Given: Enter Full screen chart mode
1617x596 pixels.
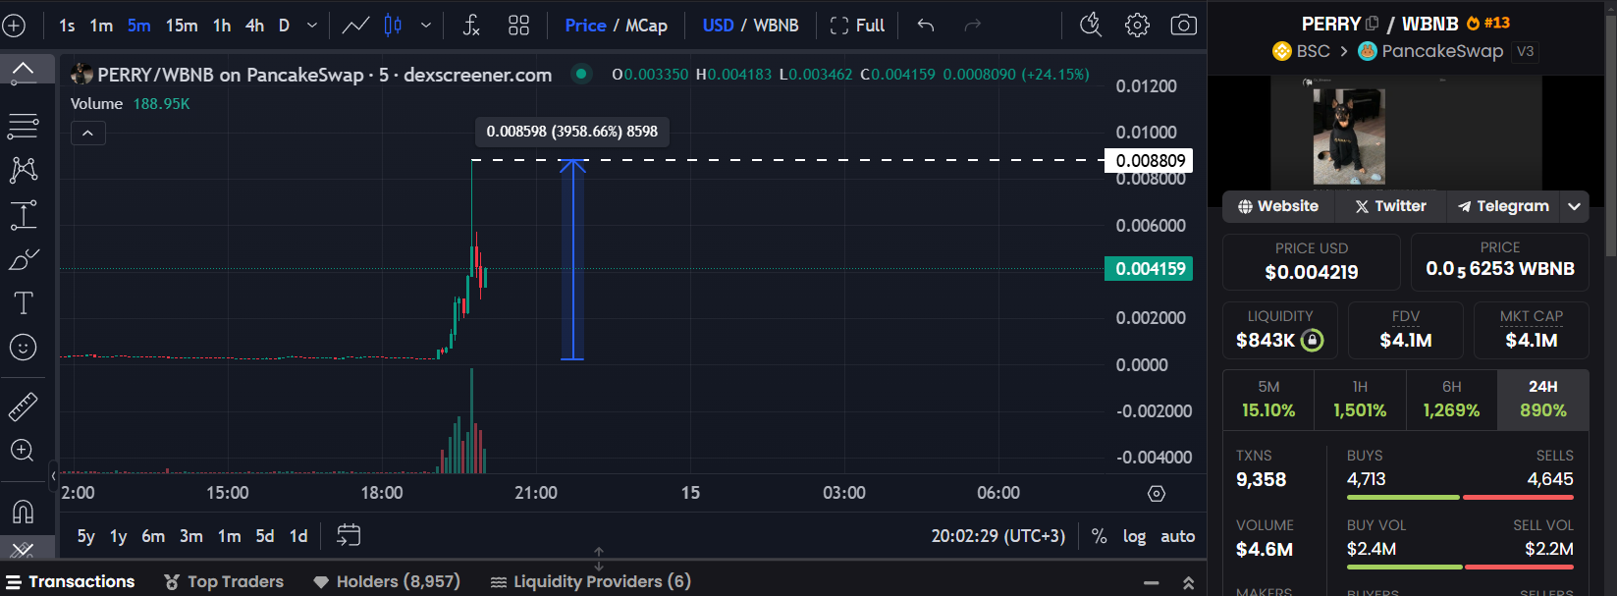Looking at the screenshot, I should 857,26.
